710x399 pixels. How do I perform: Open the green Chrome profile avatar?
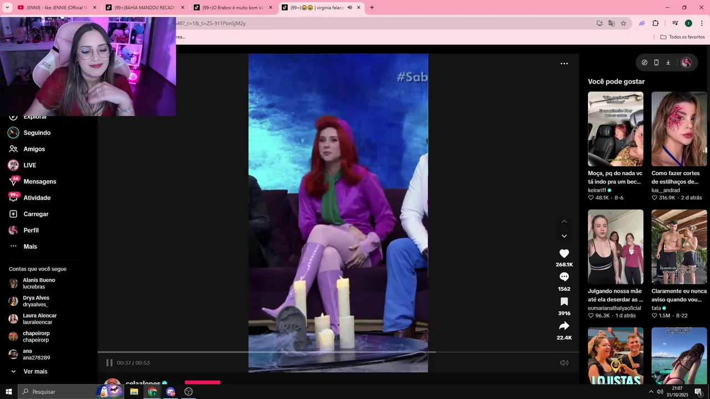click(688, 23)
